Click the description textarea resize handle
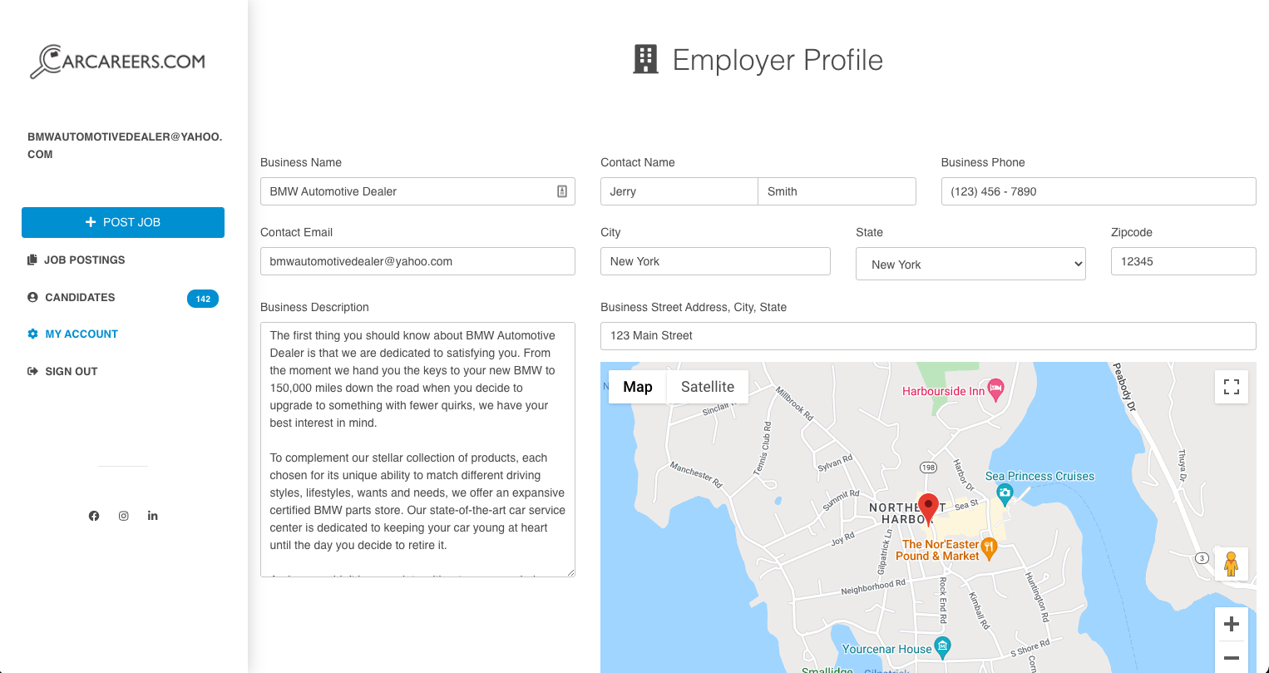Viewport: 1269px width, 673px height. pos(570,572)
